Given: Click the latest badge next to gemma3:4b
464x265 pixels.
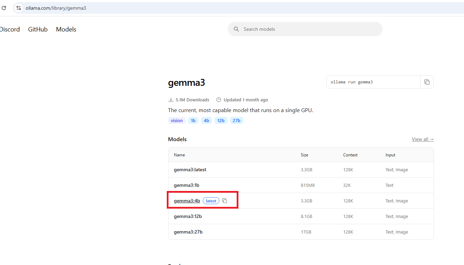Looking at the screenshot, I should [211, 201].
